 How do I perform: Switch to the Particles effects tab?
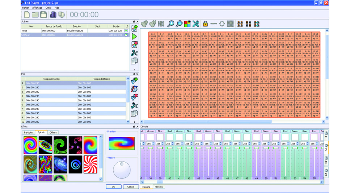pyautogui.click(x=28, y=133)
